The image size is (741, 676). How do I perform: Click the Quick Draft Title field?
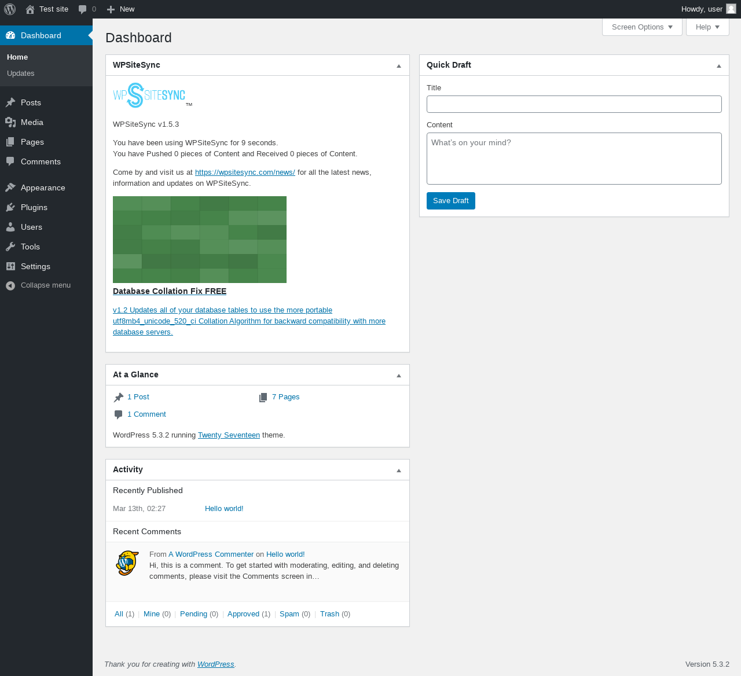(x=574, y=104)
